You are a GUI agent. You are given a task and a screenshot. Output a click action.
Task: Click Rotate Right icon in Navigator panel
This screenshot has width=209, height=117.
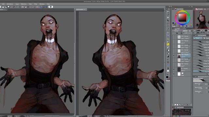click(x=203, y=32)
